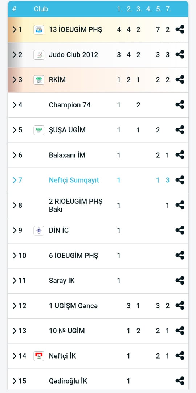Open the Balaxanı İM club entry
The height and width of the screenshot is (393, 196).
[67, 155]
